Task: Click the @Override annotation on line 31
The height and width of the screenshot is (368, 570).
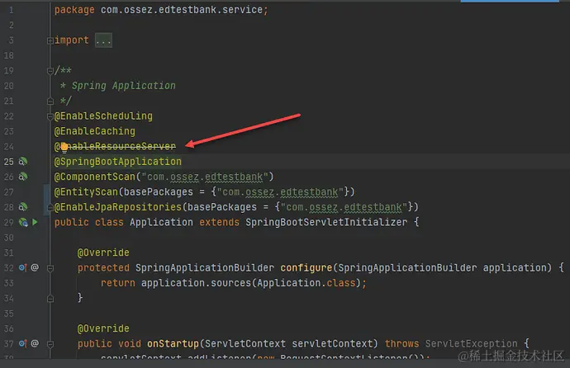Action: (x=103, y=252)
